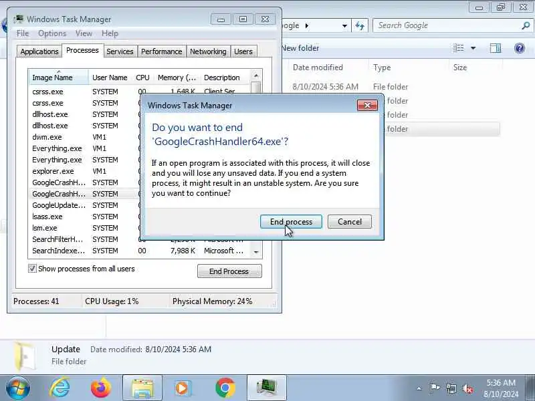Click End Process button in Task Manager
The height and width of the screenshot is (401, 535).
(x=229, y=271)
